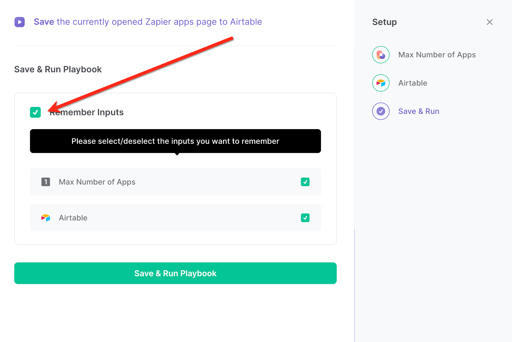This screenshot has width=512, height=342.
Task: Select the Max Number of Apps icon in Setup
Action: 380,54
